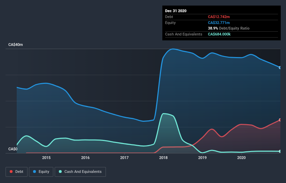Click the CA$32.771m equity value
Viewport: 286px width, 183px height.
pyautogui.click(x=219, y=23)
